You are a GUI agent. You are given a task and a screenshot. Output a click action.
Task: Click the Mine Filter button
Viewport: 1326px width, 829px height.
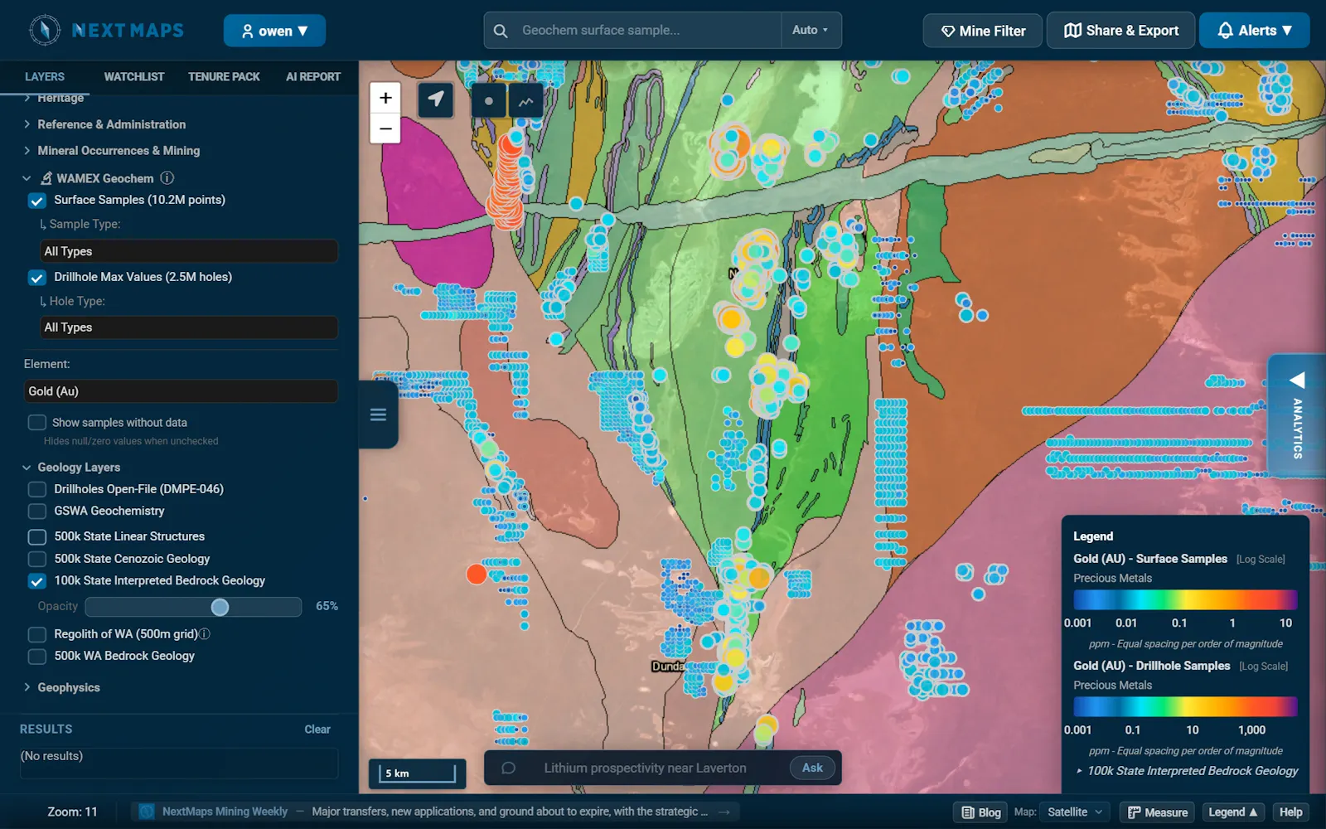click(983, 31)
